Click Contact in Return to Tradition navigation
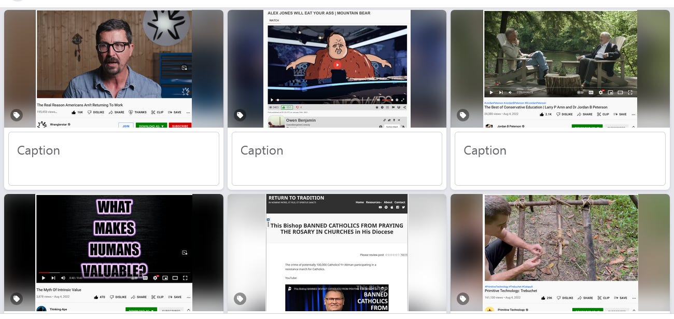The width and height of the screenshot is (674, 319). pos(400,202)
